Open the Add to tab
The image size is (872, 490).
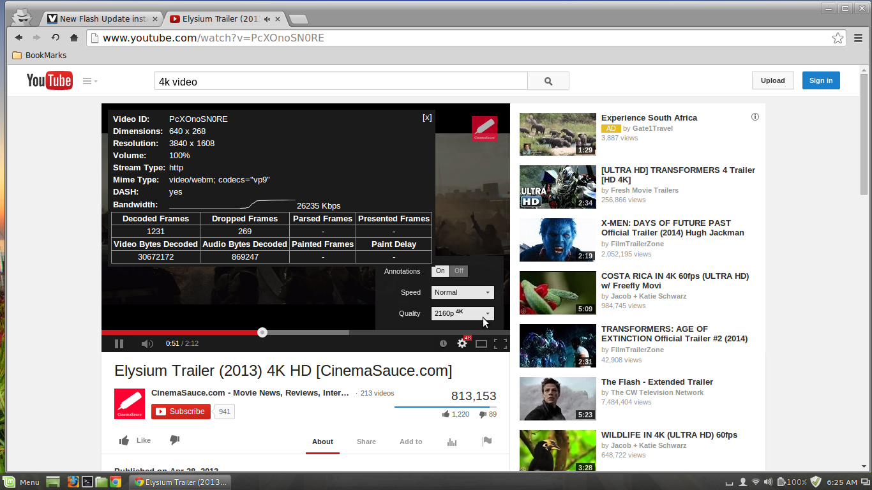click(x=411, y=442)
